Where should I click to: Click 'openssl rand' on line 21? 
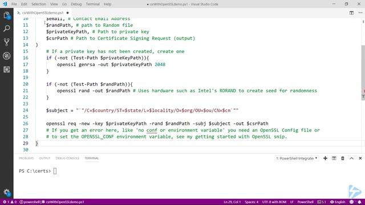pos(73,91)
